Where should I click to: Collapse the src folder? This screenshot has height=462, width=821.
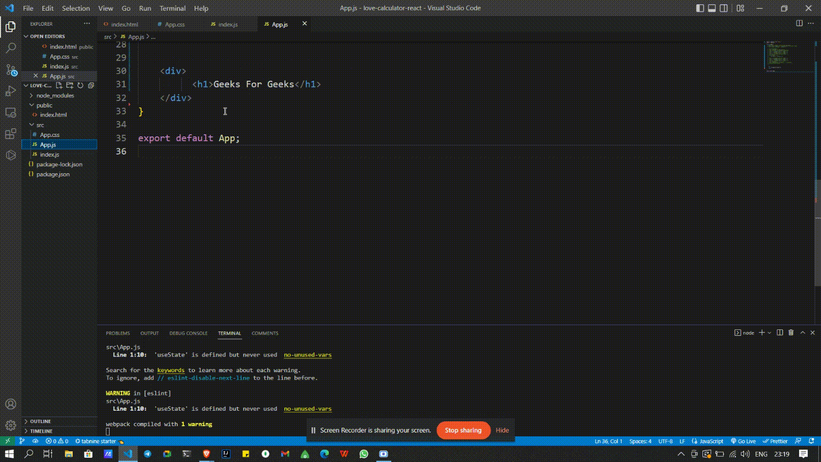[x=40, y=125]
